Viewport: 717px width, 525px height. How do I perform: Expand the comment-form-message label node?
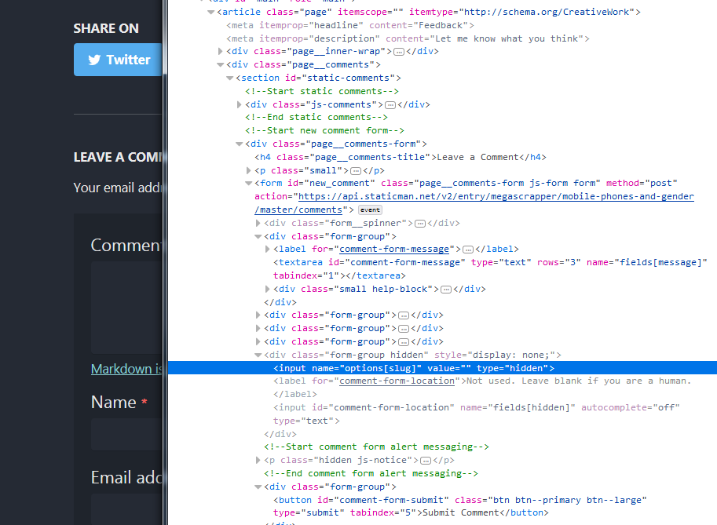[268, 249]
